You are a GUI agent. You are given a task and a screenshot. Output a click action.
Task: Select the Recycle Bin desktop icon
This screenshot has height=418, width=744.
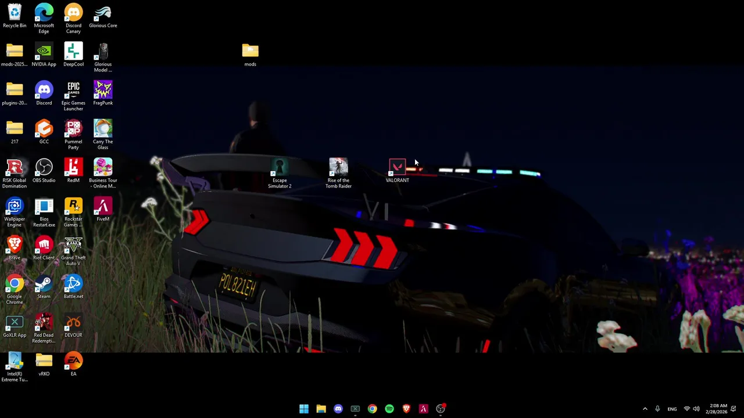point(15,16)
